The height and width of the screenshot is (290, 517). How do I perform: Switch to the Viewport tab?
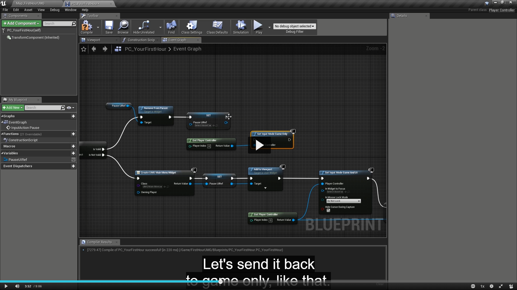[93, 40]
